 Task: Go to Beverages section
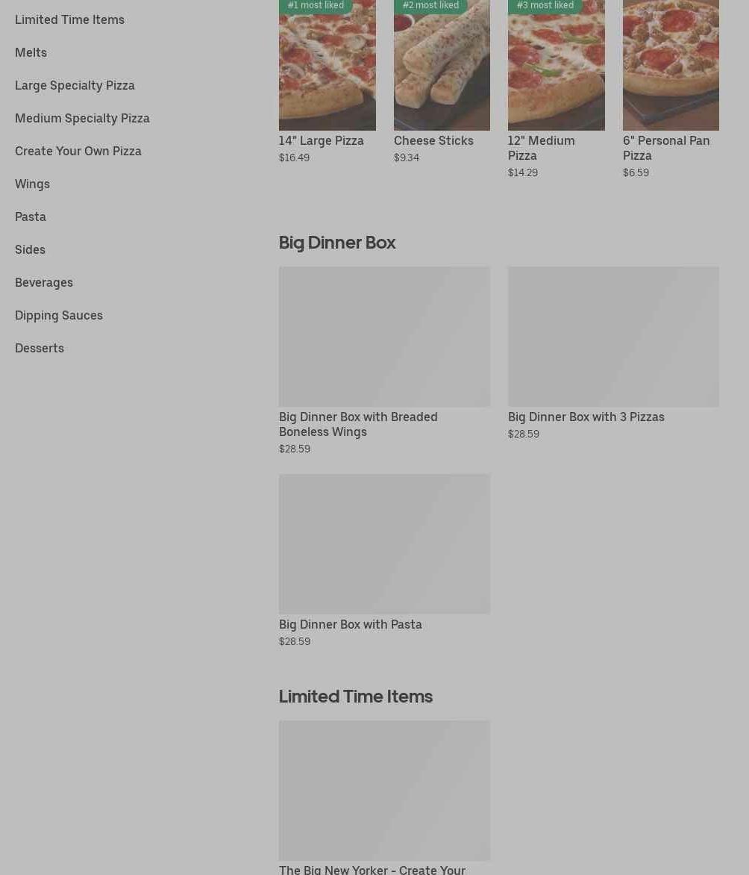(x=44, y=282)
